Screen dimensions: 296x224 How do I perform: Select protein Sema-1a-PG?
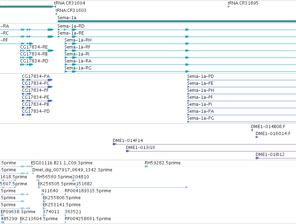click(200, 119)
